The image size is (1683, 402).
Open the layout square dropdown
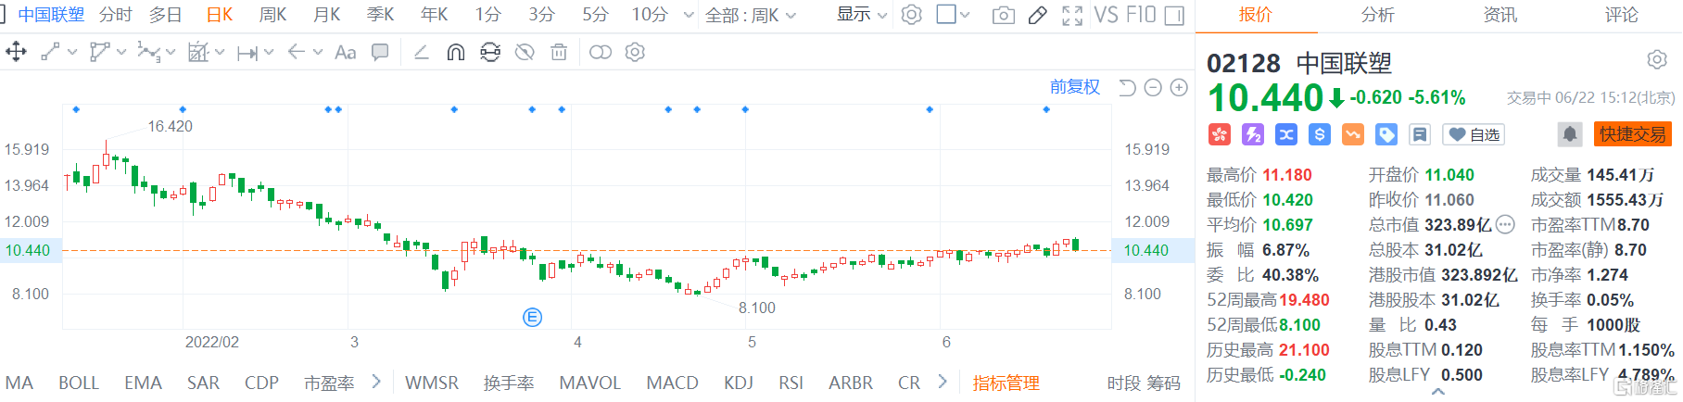click(953, 15)
